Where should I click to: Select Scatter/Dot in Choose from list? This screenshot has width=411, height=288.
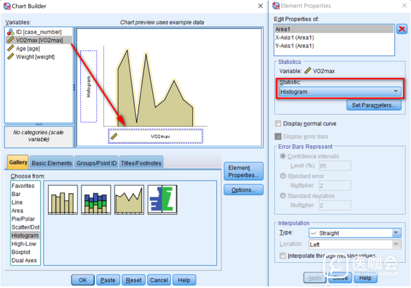[25, 227]
